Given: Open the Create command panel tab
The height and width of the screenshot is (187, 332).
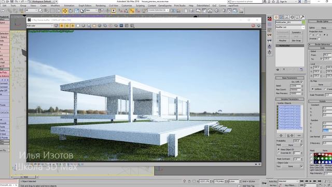Looking at the screenshot, I should pyautogui.click(x=276, y=17).
